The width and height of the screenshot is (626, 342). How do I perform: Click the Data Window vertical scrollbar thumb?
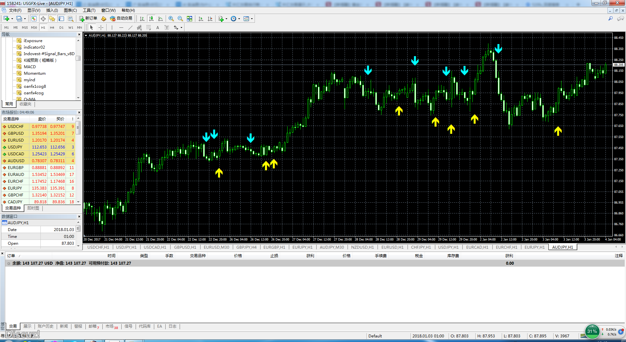78,228
